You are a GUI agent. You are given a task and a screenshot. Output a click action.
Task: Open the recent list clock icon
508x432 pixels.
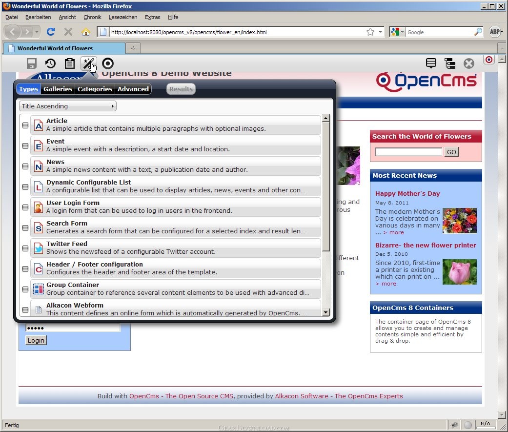coord(50,63)
